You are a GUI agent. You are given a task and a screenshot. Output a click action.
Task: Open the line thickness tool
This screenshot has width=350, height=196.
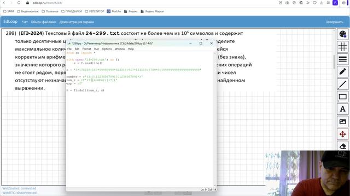coord(343,59)
